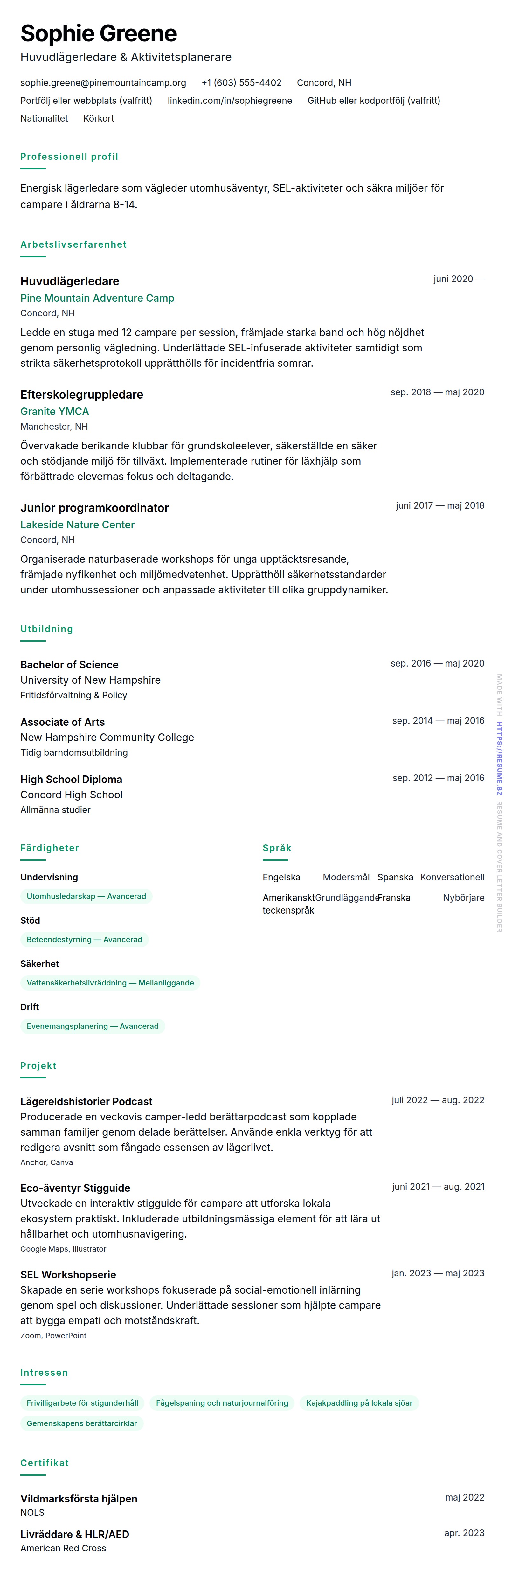This screenshot has height=1575, width=505.
Task: Click the Evenemangsplanering — Avancerad skill tag
Action: pos(92,1026)
